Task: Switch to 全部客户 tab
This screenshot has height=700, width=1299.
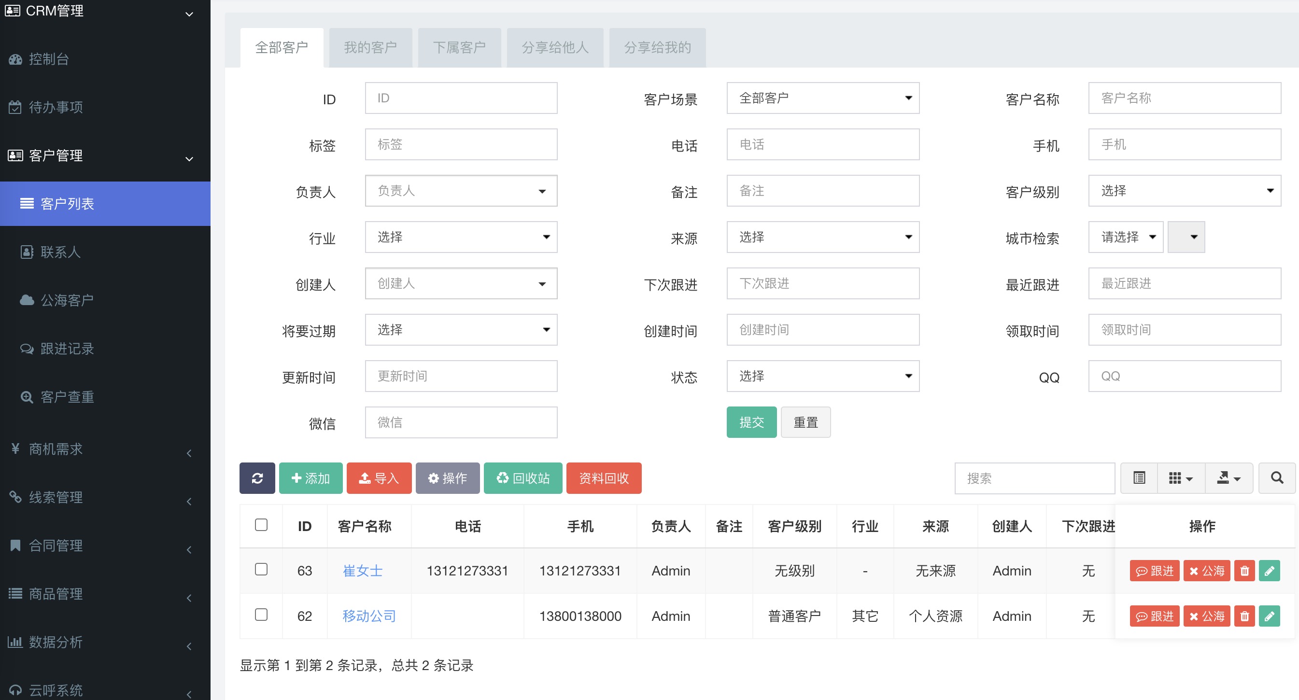Action: click(282, 47)
